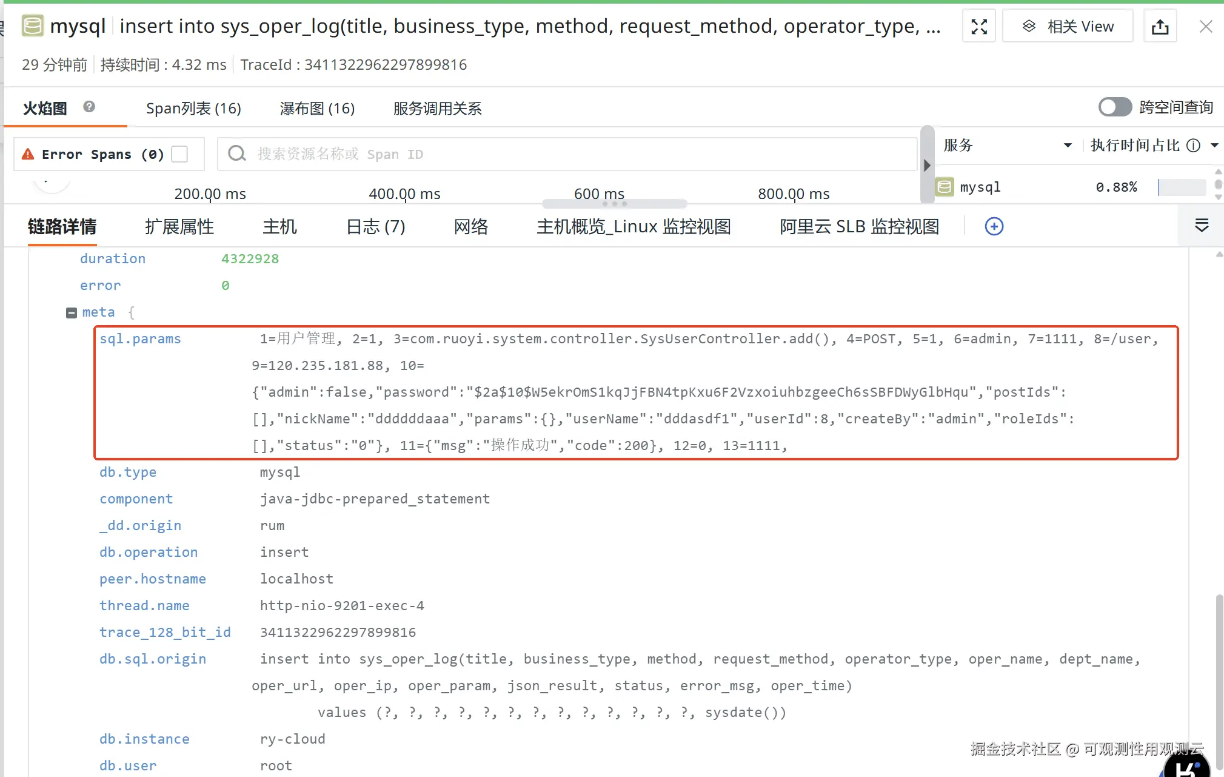Image resolution: width=1224 pixels, height=777 pixels.
Task: Select the mysql service row
Action: [980, 187]
